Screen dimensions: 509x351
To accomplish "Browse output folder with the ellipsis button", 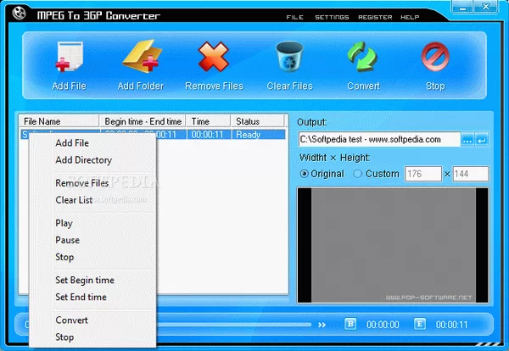I will (467, 140).
